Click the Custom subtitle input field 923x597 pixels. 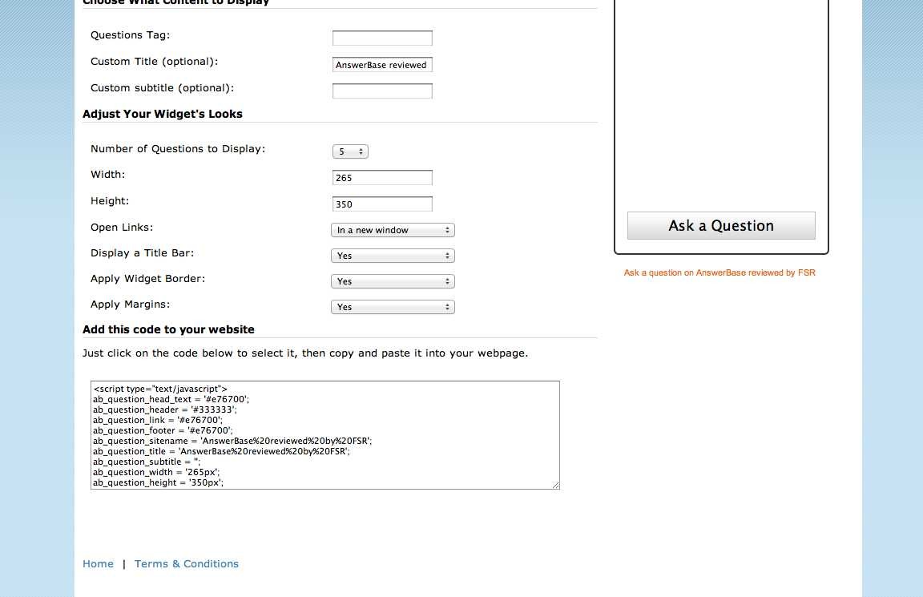click(382, 91)
